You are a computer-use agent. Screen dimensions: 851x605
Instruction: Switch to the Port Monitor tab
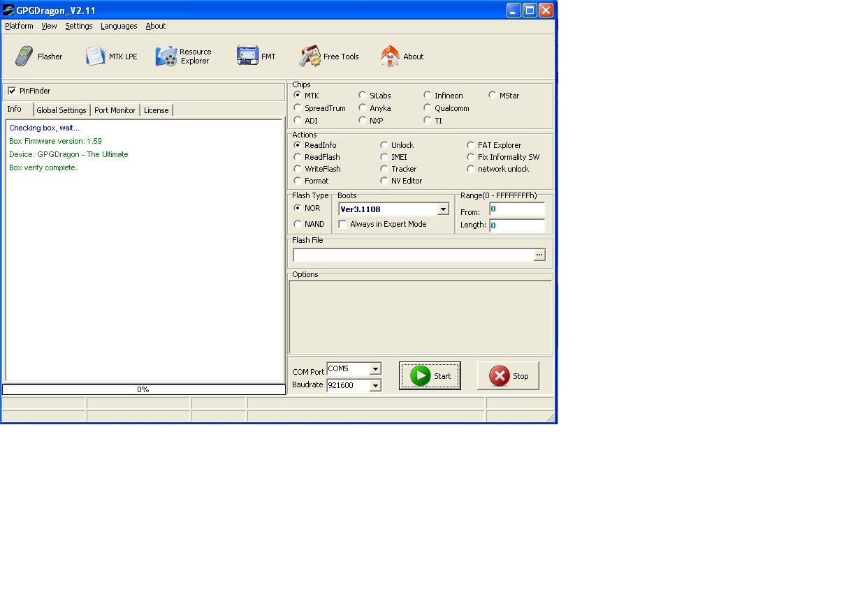coord(115,110)
